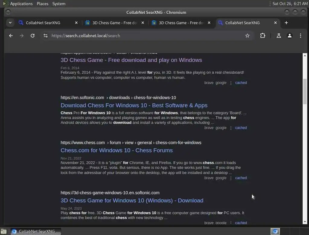309x235 pixels.
Task: Open Chromium three-dot menu
Action: pos(300,36)
